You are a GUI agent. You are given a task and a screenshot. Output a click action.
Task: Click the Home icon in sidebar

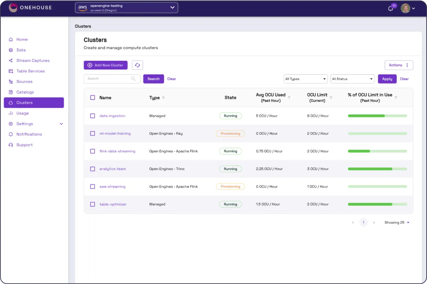11,39
